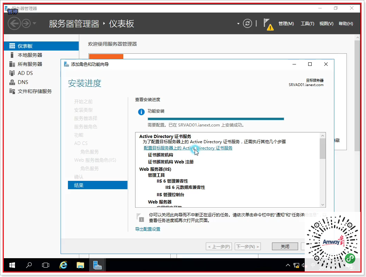Click the Server Manager scroll-up arrow

pos(357,37)
